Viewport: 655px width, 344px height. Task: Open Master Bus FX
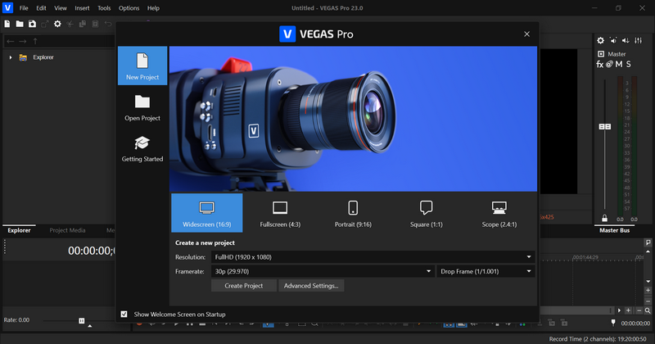[x=600, y=64]
